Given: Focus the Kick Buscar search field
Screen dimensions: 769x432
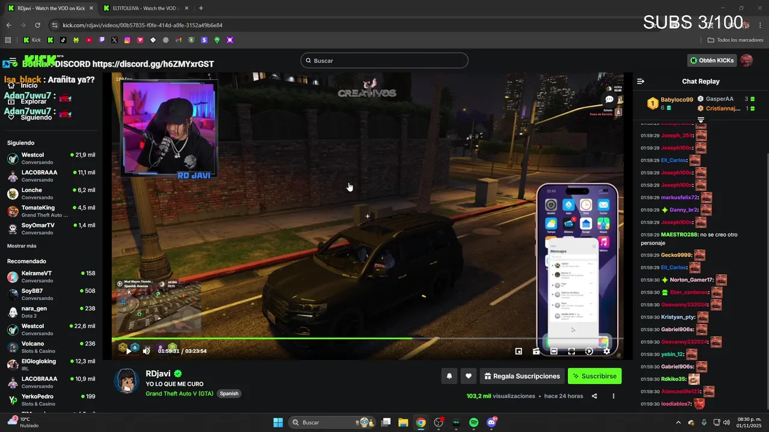Looking at the screenshot, I should click(x=384, y=61).
